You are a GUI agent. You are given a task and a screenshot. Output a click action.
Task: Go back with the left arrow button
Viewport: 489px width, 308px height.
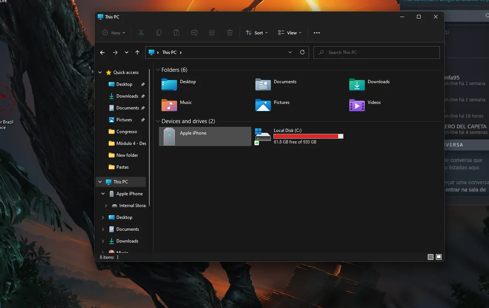click(x=102, y=53)
